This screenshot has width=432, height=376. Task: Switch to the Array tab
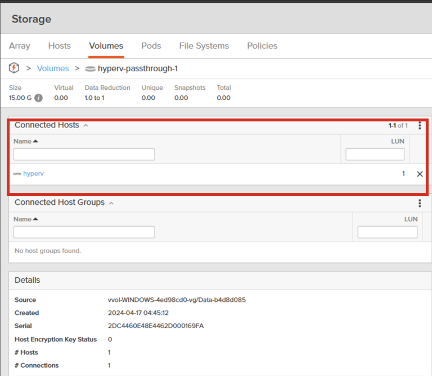coord(20,46)
